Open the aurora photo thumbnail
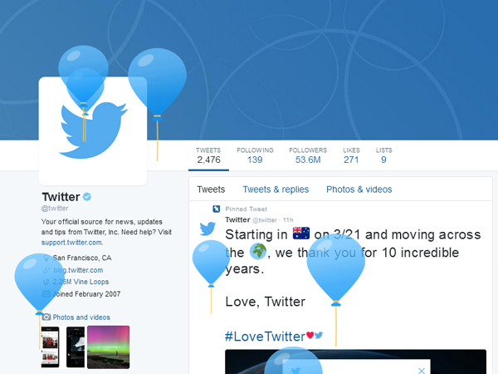Viewport: 498px width, 374px height. pos(108,347)
